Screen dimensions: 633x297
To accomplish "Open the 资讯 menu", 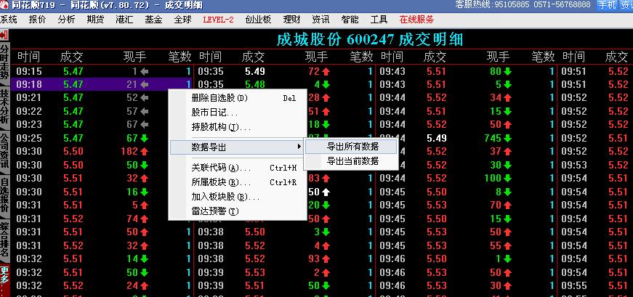I will tap(320, 20).
